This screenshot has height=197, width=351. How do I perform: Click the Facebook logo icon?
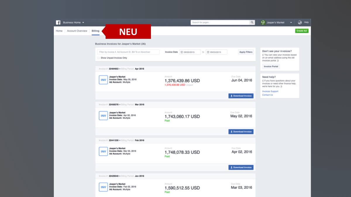pos(58,22)
